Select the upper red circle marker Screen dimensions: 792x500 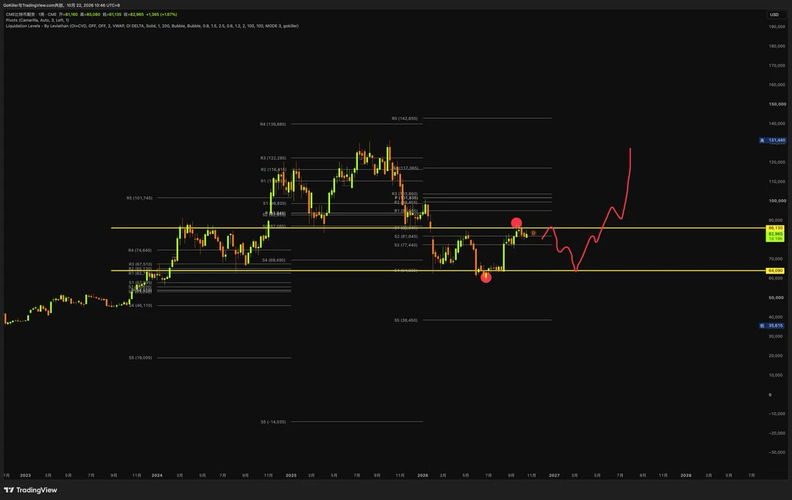click(x=517, y=224)
